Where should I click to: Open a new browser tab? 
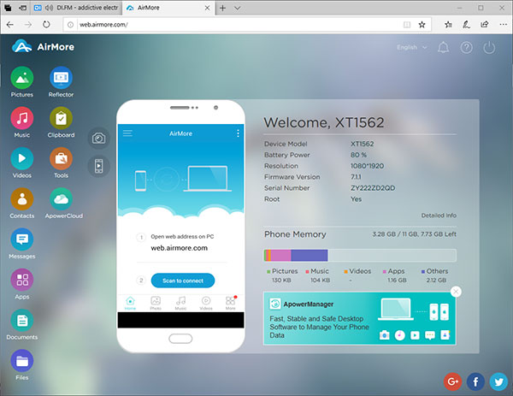pos(223,8)
